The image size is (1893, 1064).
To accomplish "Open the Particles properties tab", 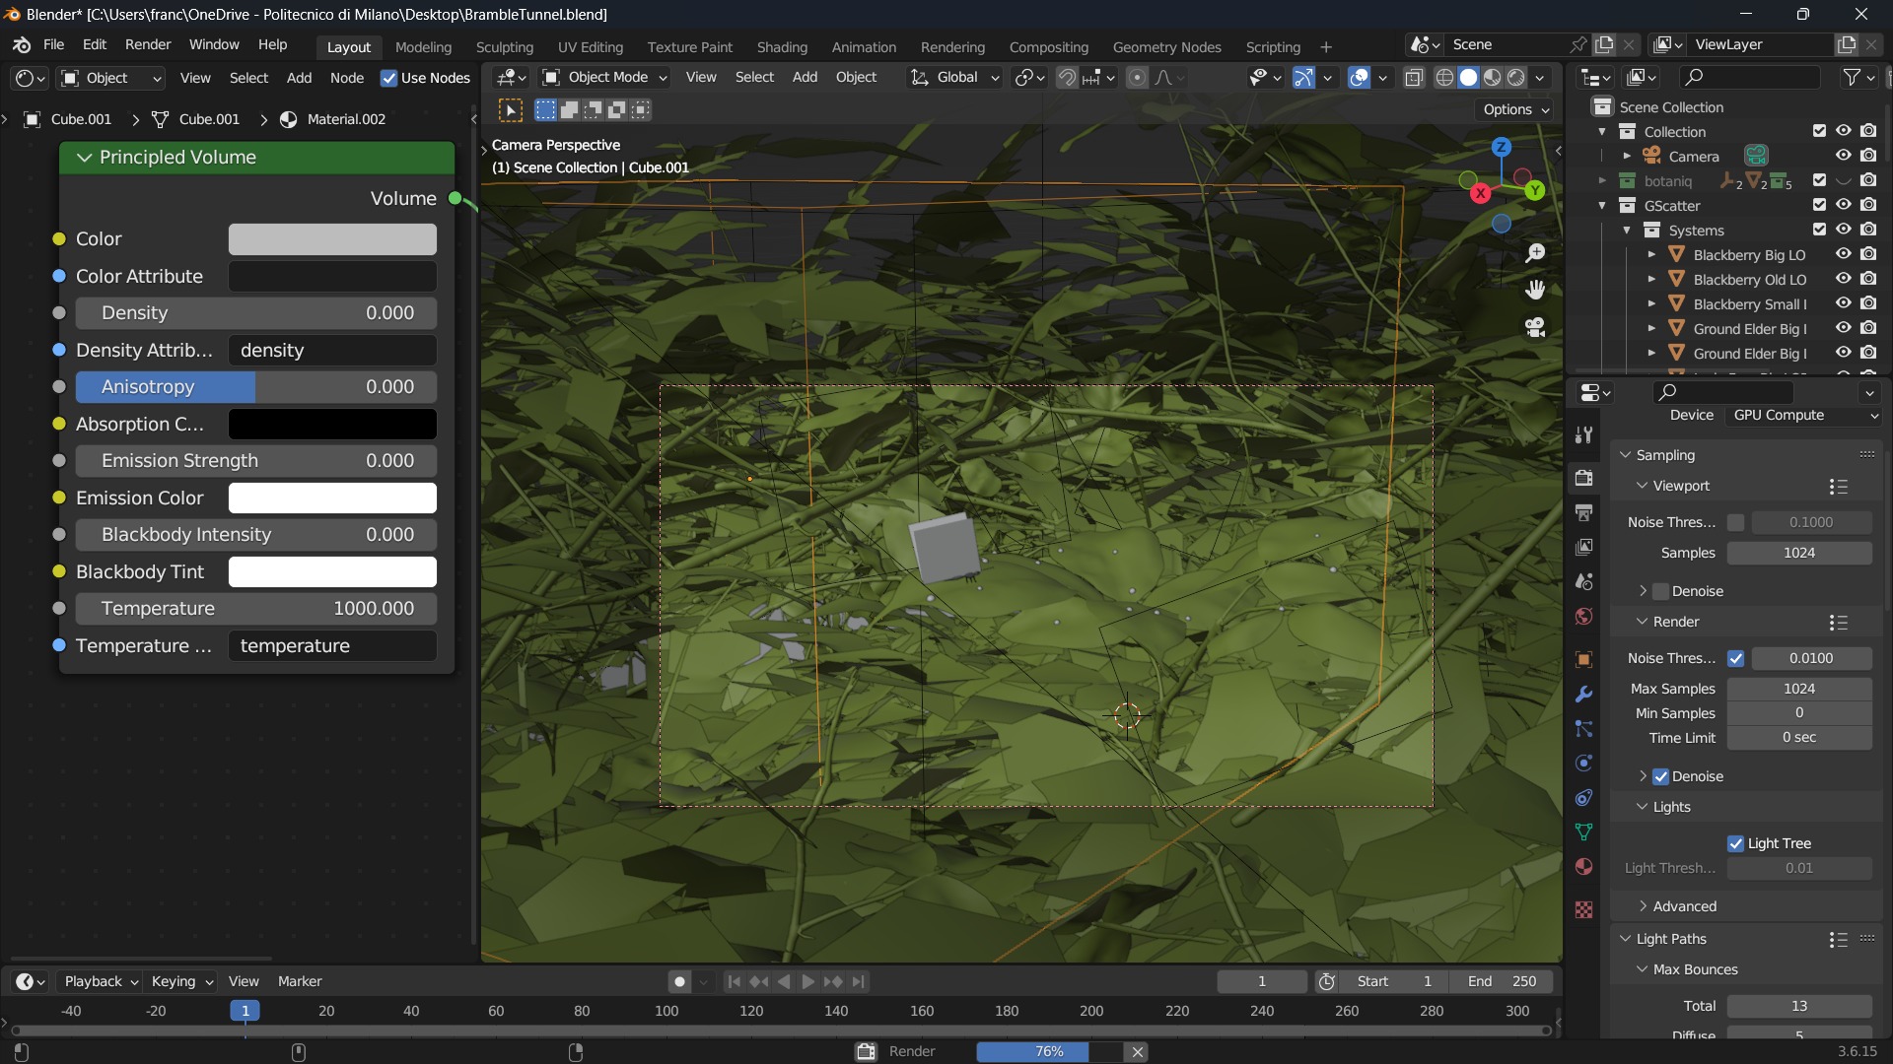I will 1584,728.
